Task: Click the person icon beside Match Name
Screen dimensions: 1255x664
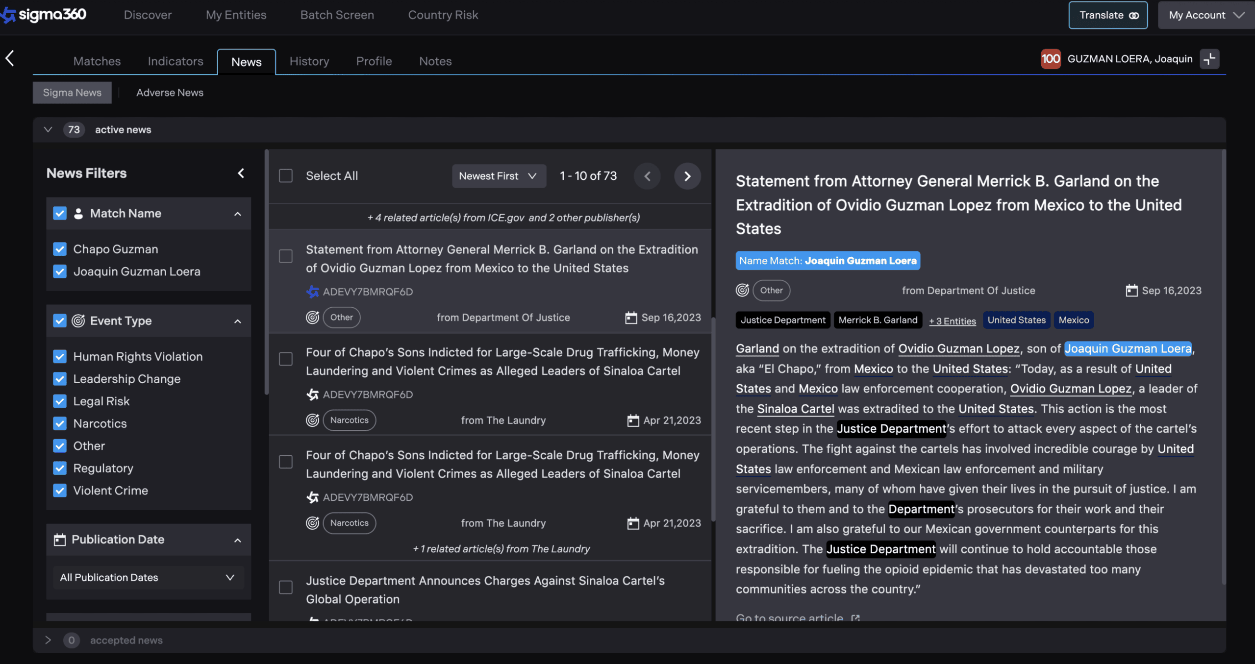Action: 78,213
